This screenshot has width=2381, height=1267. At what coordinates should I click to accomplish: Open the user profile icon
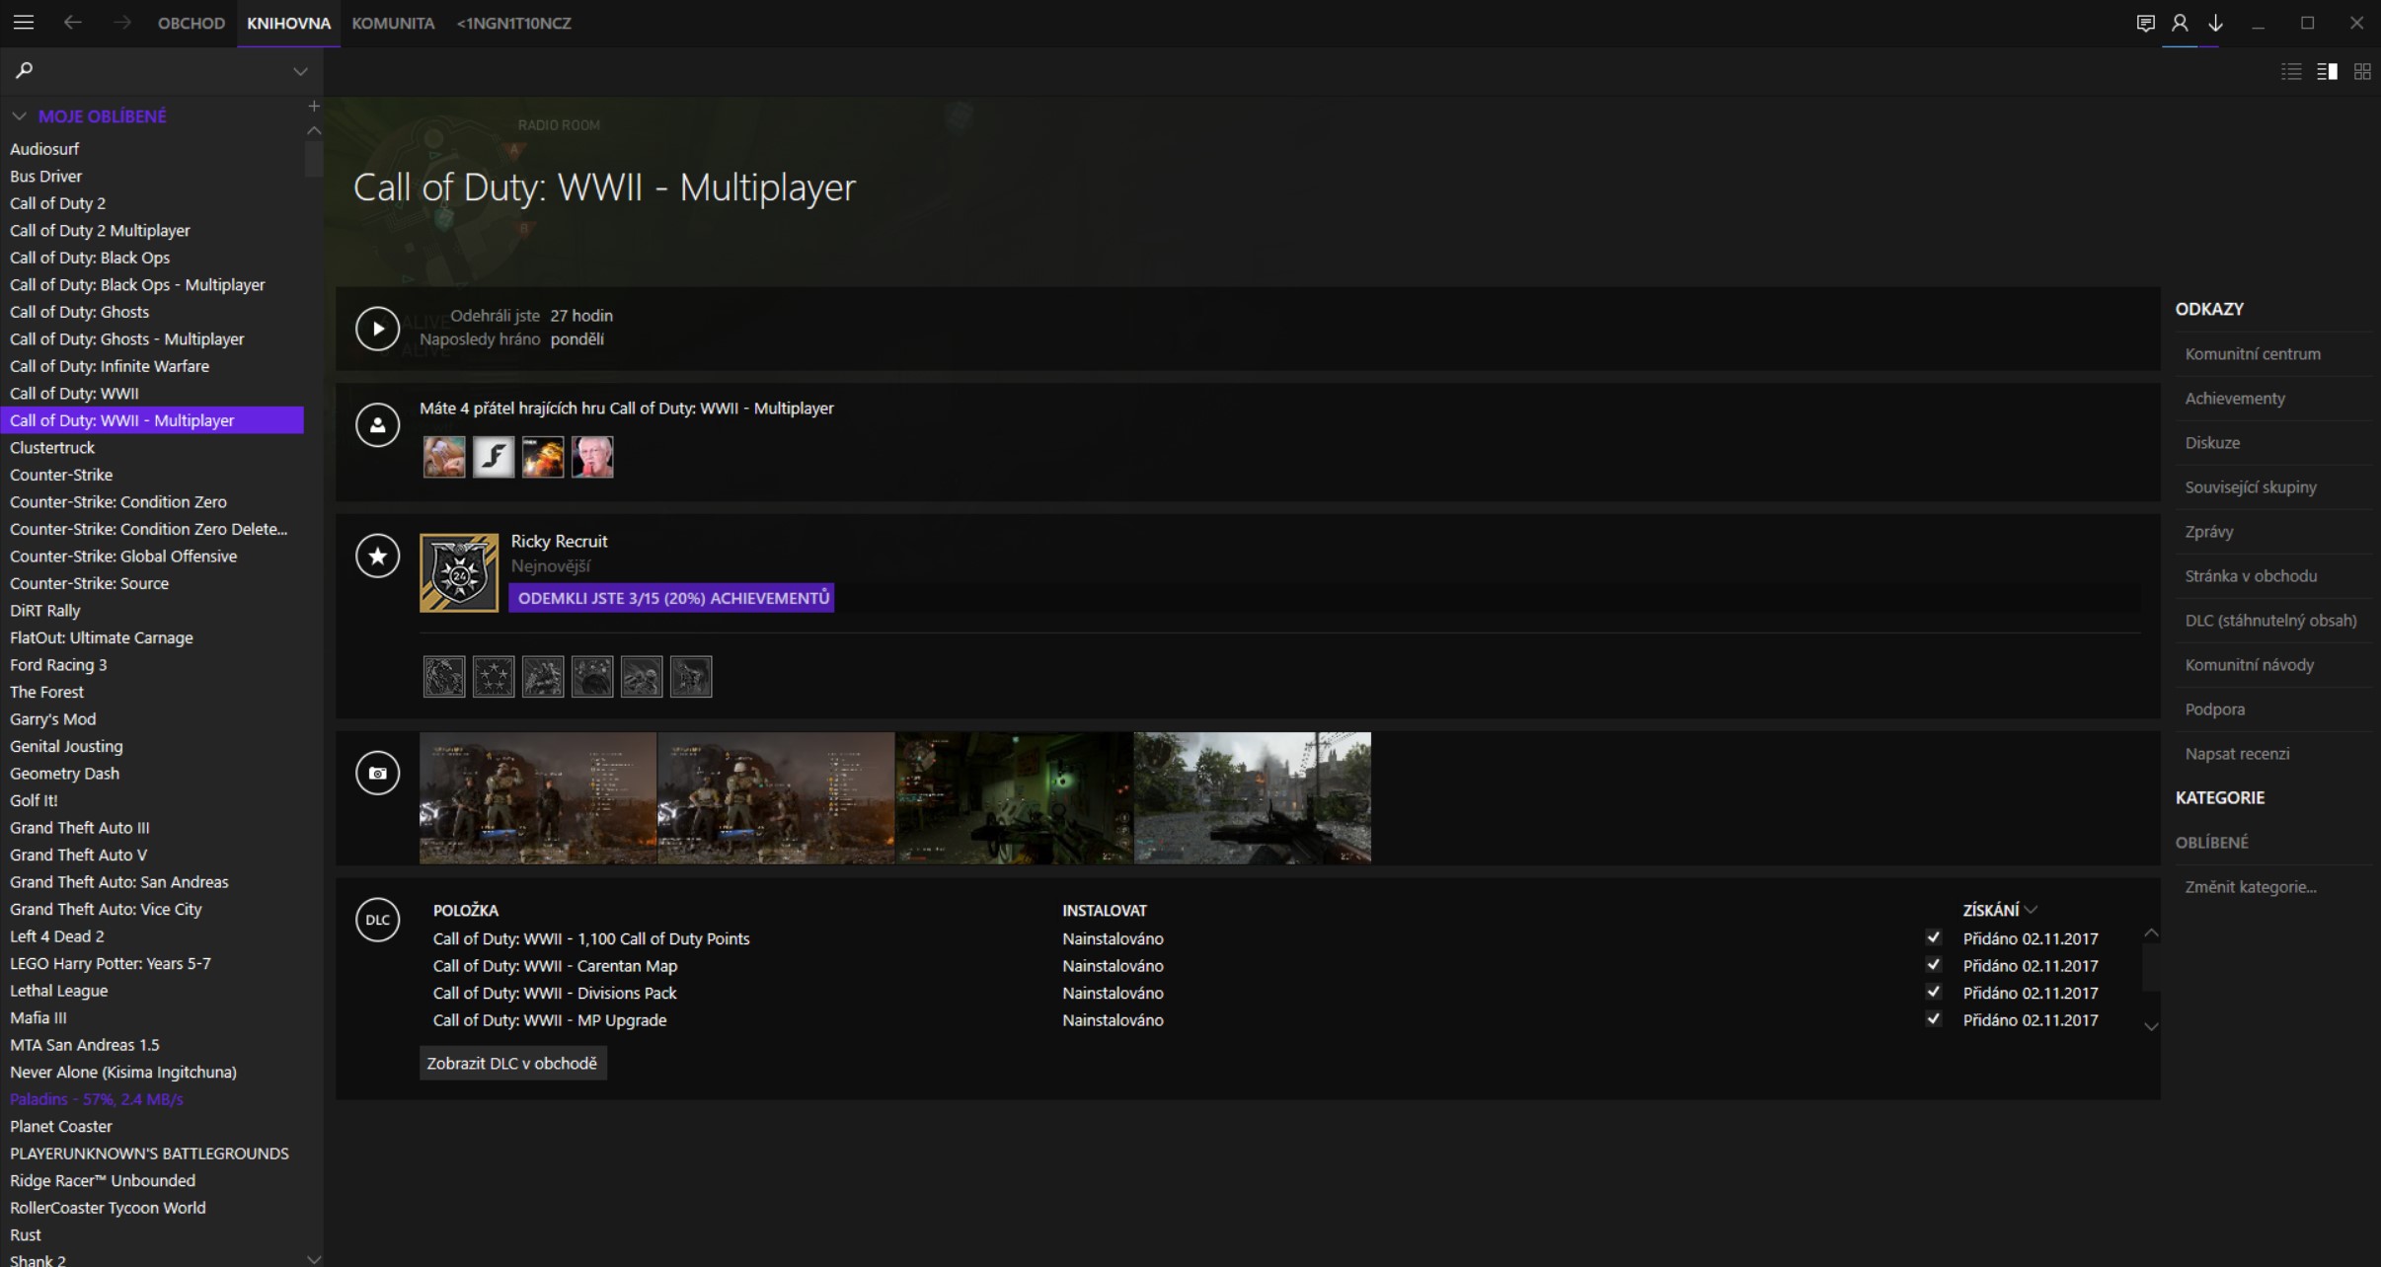[x=2180, y=23]
